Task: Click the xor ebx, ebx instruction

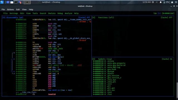Action: click(55, 55)
